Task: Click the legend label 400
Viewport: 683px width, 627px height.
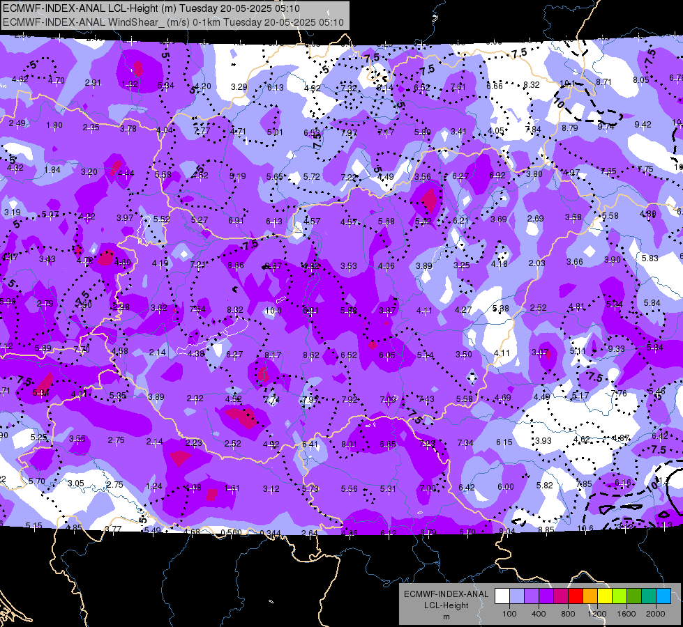Action: pos(539,614)
